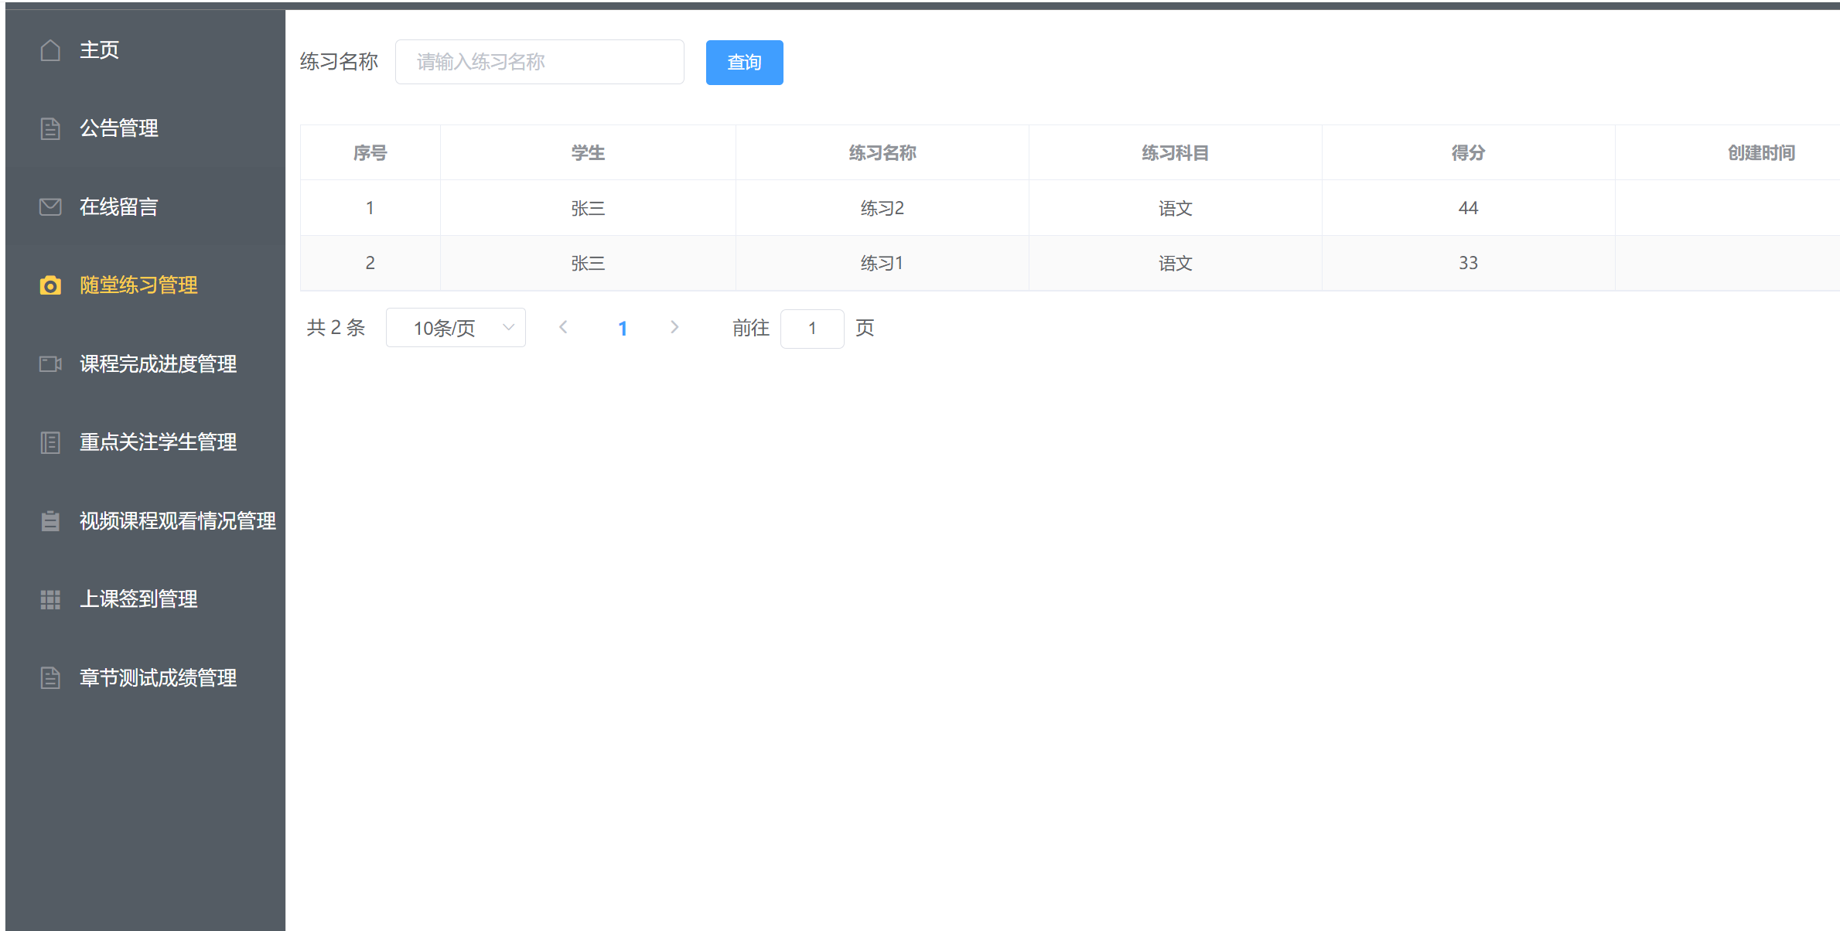Click the camera icon beside 随堂练习管理

coord(50,285)
